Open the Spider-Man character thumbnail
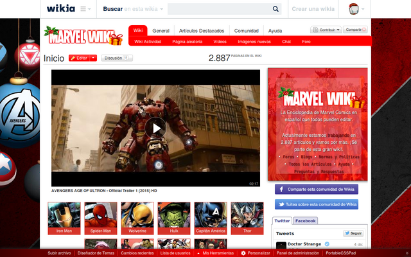 click(x=101, y=218)
